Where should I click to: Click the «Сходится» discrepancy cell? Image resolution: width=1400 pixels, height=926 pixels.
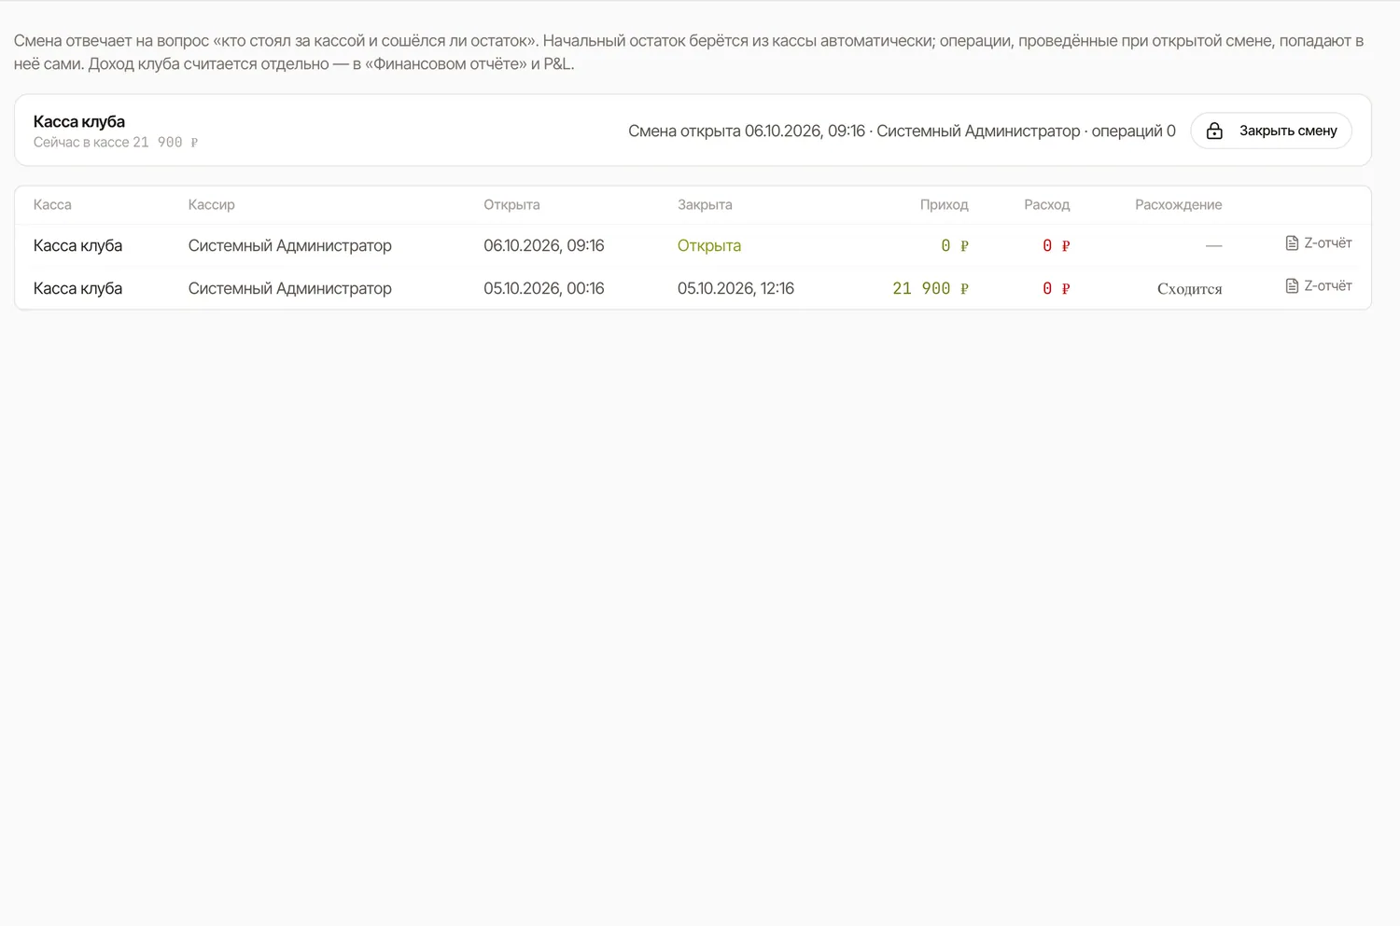[x=1190, y=289]
